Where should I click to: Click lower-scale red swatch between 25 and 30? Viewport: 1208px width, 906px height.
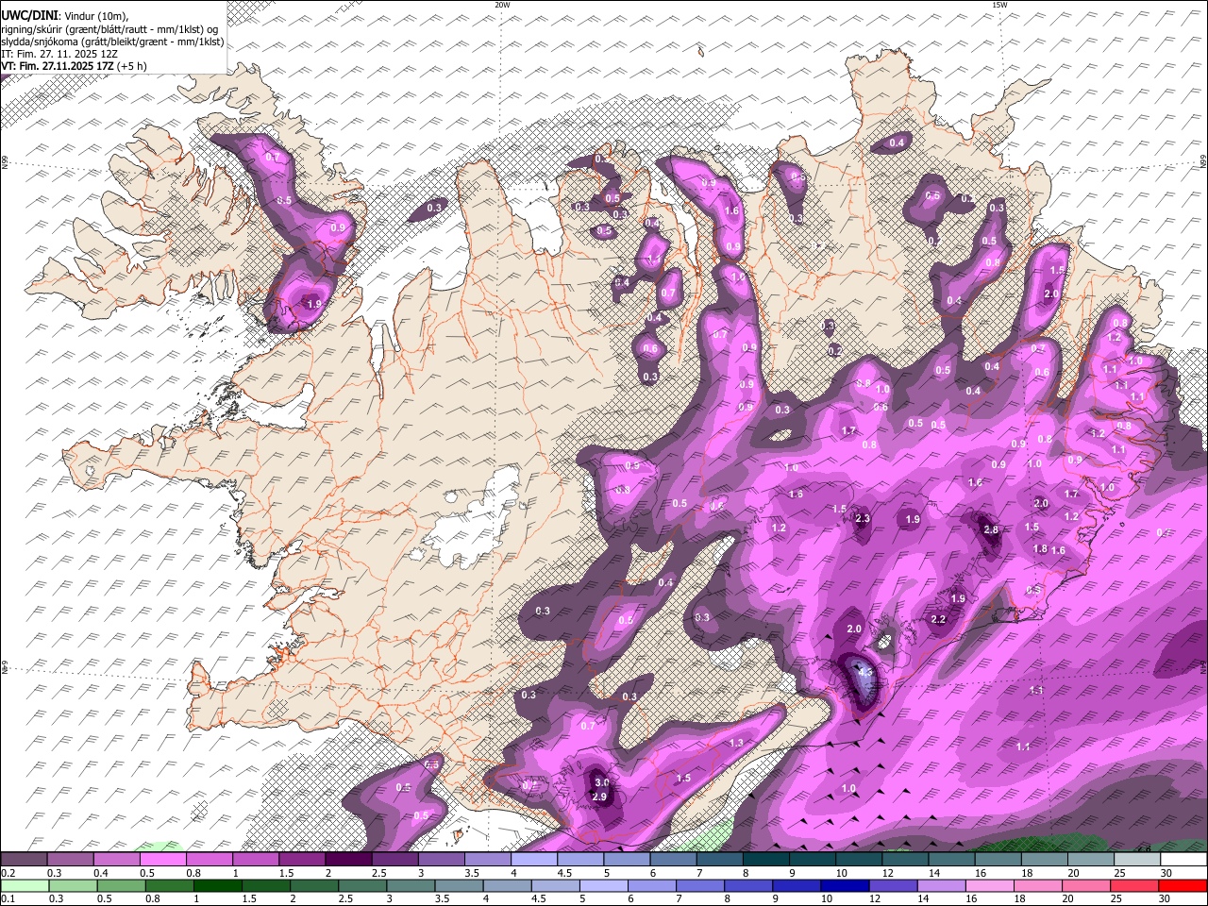coord(1133,886)
